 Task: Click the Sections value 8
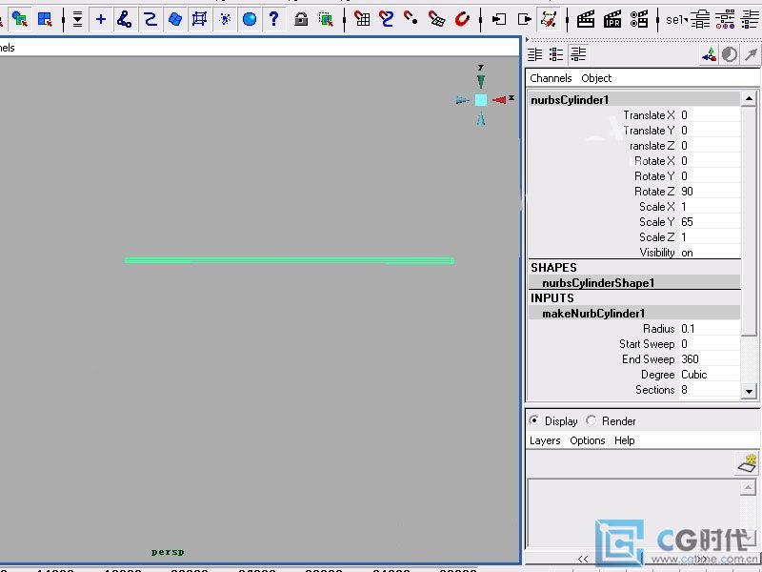tap(710, 390)
